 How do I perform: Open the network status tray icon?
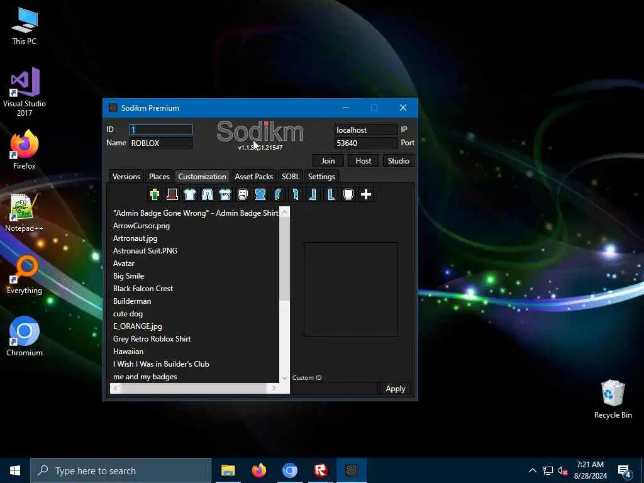click(548, 470)
